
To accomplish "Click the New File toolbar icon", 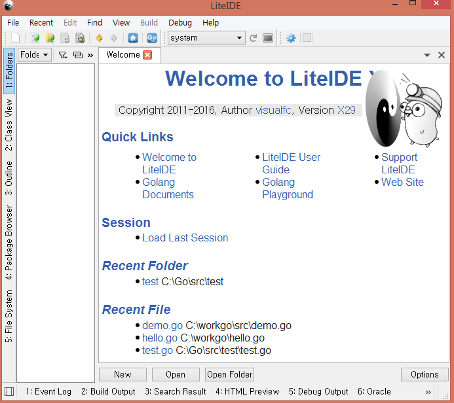I will point(15,38).
